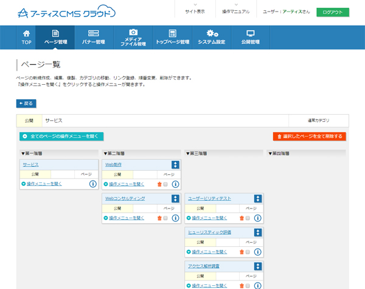This screenshot has height=289, width=365.
Task: Click the trash icon on ヒューリスティック評価 card
Action: 242,252
